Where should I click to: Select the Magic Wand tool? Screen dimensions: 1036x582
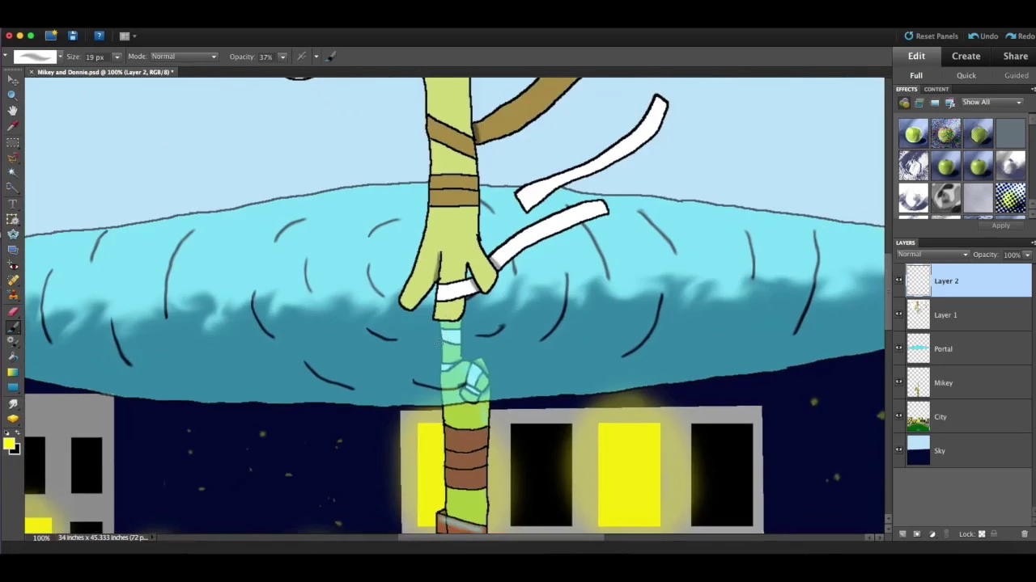coord(13,173)
